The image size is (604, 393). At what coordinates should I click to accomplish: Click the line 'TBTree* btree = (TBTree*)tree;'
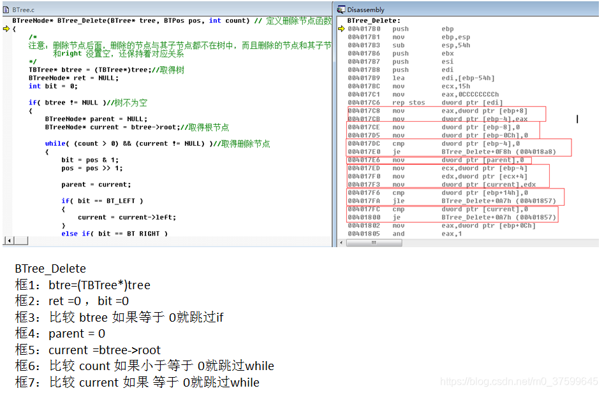click(107, 70)
